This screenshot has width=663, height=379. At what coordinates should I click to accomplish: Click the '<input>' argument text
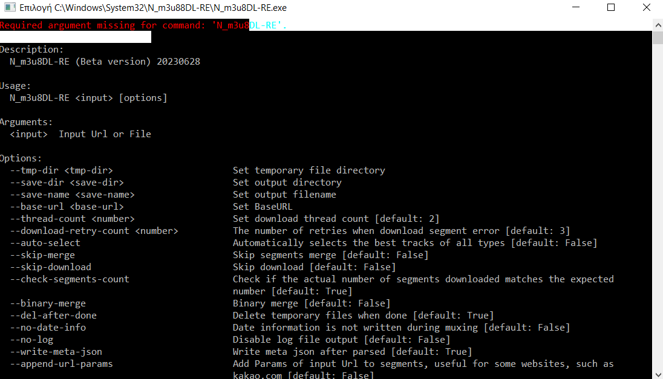28,134
